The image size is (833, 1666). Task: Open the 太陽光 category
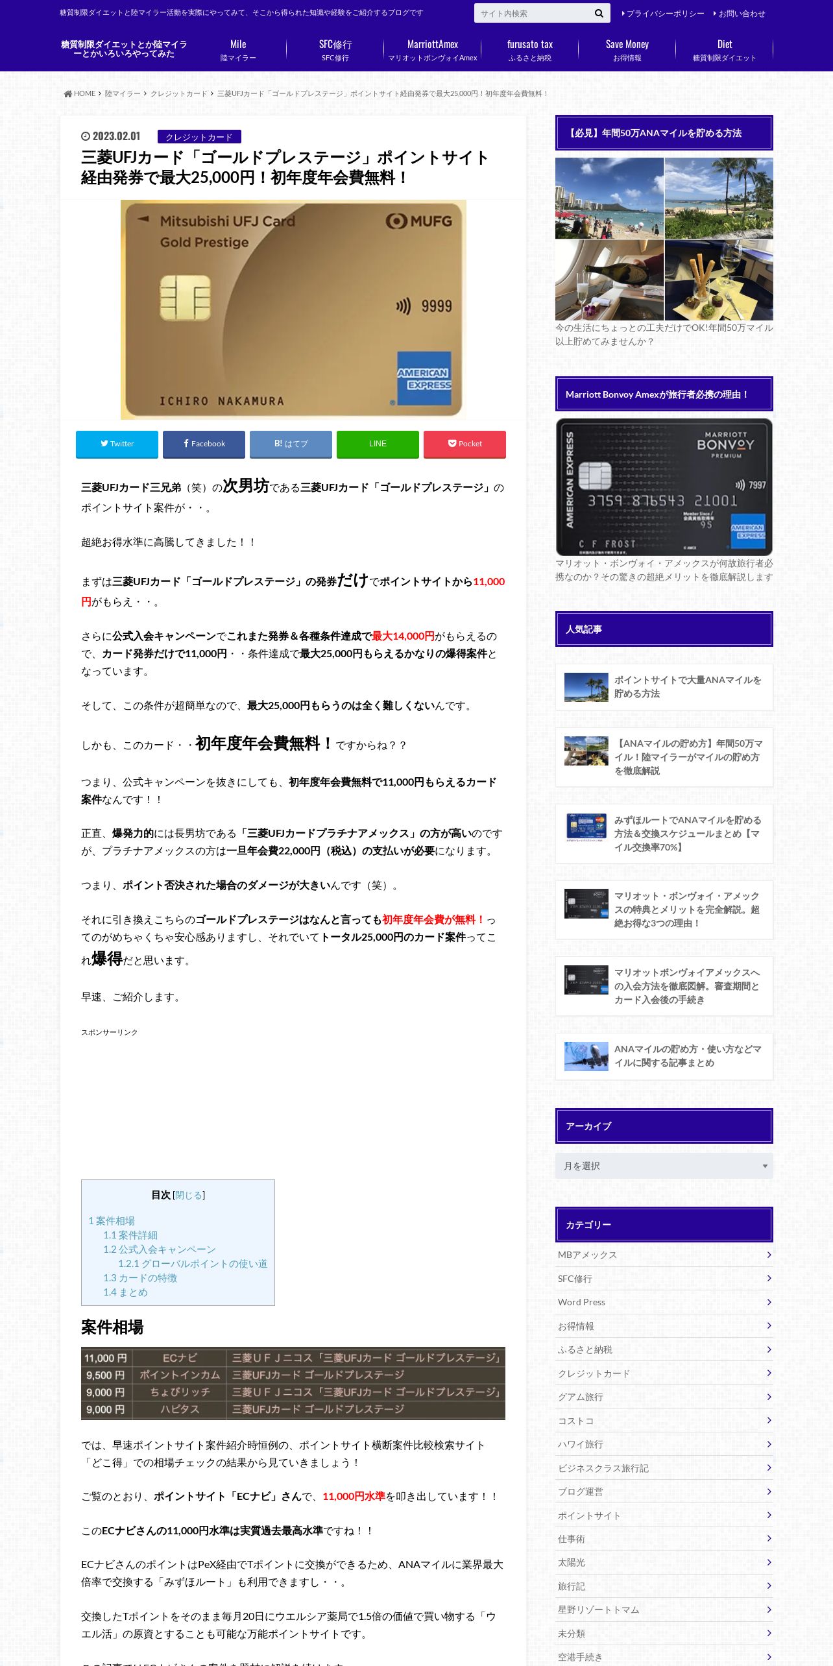[x=664, y=1563]
